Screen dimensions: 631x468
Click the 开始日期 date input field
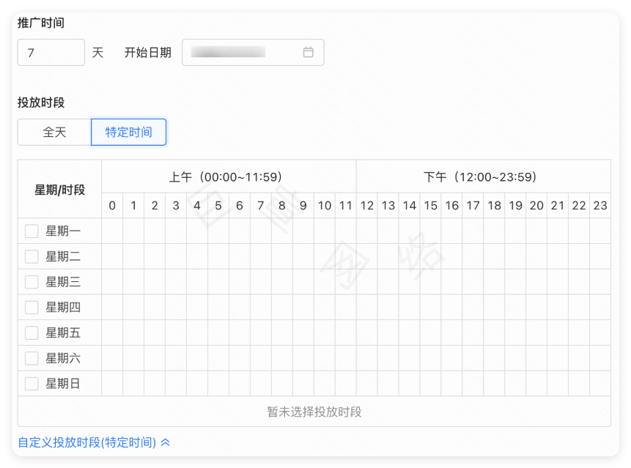click(x=246, y=52)
